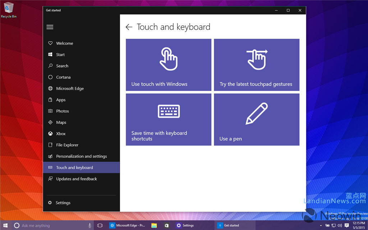The image size is (368, 230).
Task: Open Settings at the bottom of the sidebar
Action: [63, 202]
